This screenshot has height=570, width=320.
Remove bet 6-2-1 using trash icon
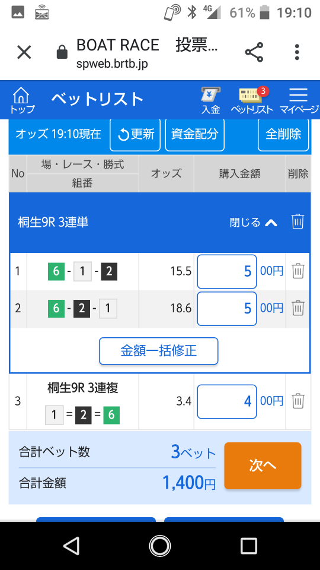pos(298,308)
